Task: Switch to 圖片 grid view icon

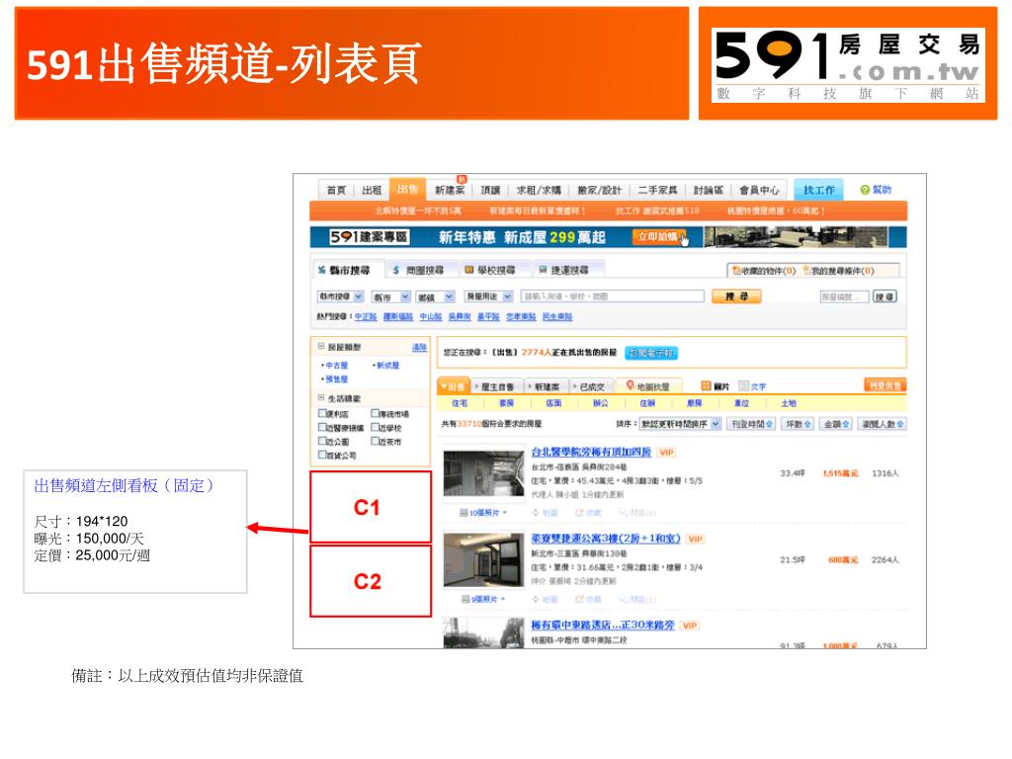Action: point(706,386)
